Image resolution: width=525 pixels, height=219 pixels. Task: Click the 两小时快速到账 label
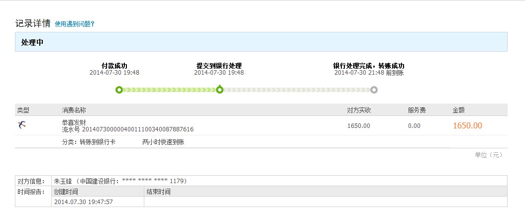point(163,142)
